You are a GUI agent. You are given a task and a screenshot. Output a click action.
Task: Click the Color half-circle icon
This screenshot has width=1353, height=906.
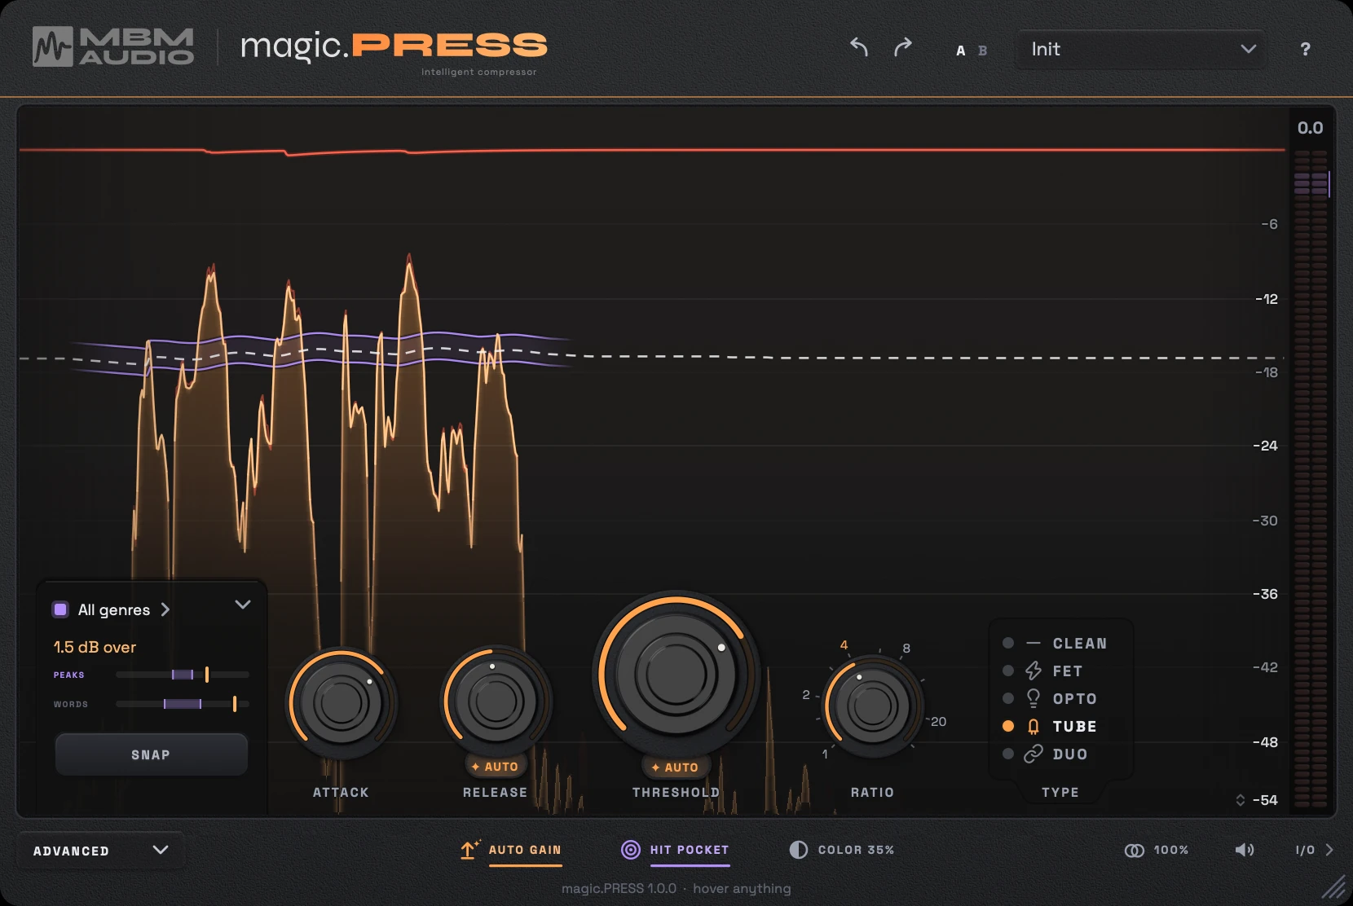[x=799, y=850]
